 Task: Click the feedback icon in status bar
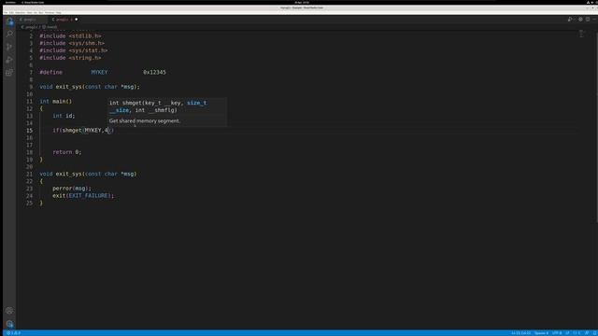[587, 333]
